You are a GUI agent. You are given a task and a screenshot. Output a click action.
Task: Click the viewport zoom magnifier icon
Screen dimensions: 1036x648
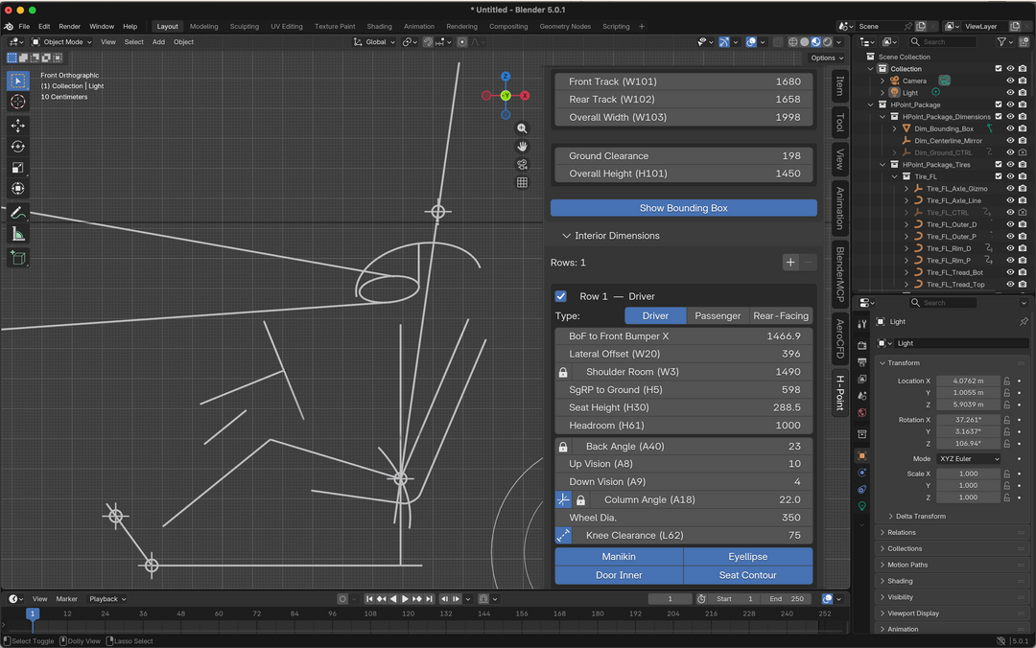point(522,128)
